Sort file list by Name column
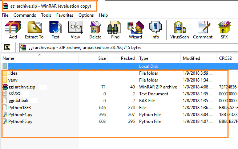 pyautogui.click(x=8, y=58)
